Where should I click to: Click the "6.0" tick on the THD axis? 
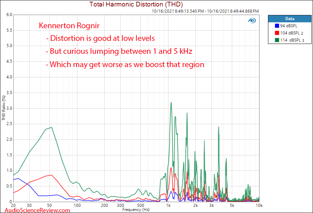tap(10, 15)
